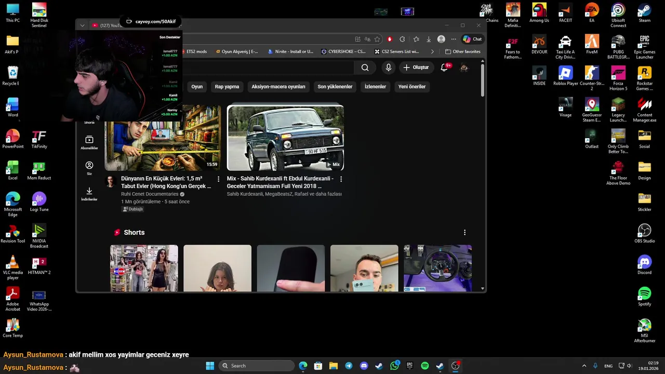Select the Son yüklenenler chip
The height and width of the screenshot is (374, 665).
335,87
